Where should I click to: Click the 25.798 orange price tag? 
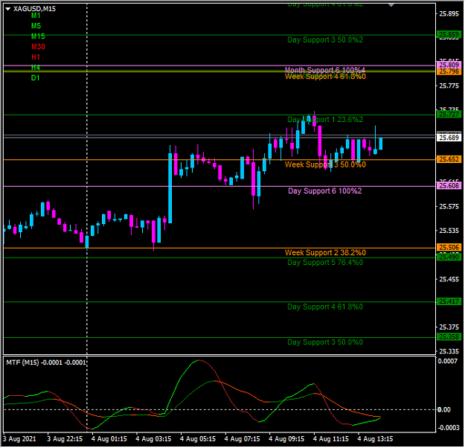coord(449,71)
